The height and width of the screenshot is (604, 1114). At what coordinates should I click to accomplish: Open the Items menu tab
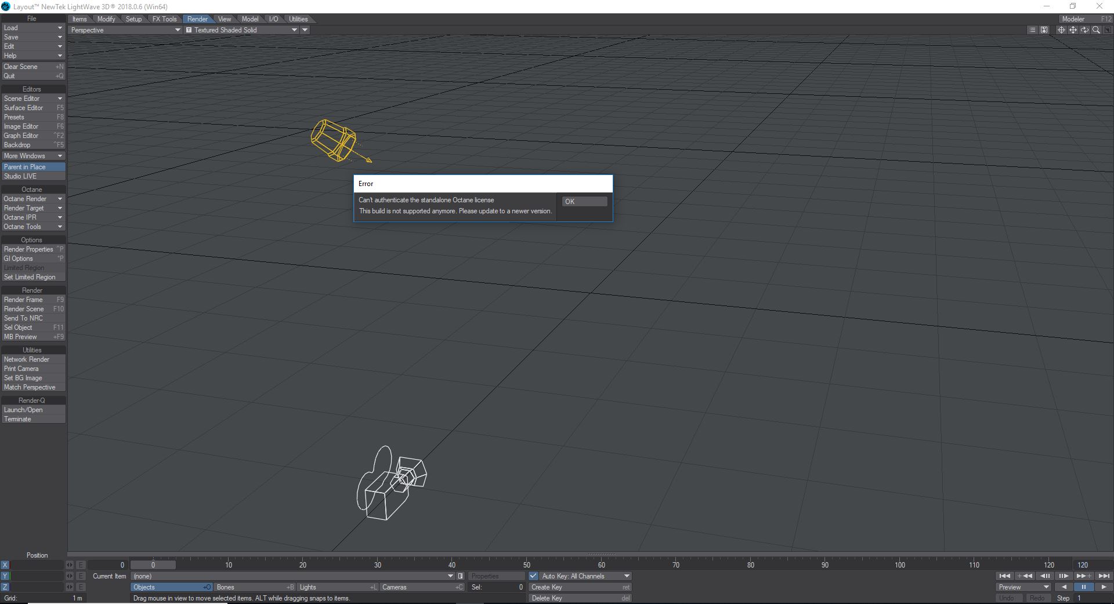[x=79, y=19]
